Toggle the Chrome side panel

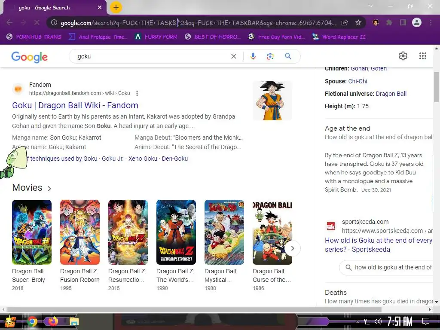pyautogui.click(x=403, y=22)
